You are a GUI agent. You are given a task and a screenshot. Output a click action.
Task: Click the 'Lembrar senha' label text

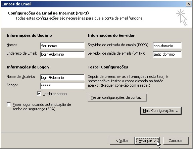pos(55,94)
